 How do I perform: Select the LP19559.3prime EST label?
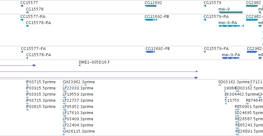click(x=78, y=94)
